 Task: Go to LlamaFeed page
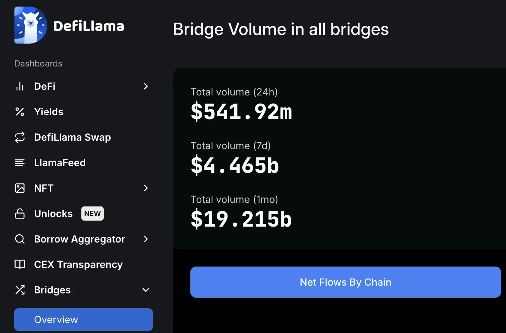(x=60, y=163)
